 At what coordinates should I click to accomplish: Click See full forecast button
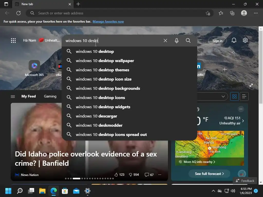(x=209, y=174)
